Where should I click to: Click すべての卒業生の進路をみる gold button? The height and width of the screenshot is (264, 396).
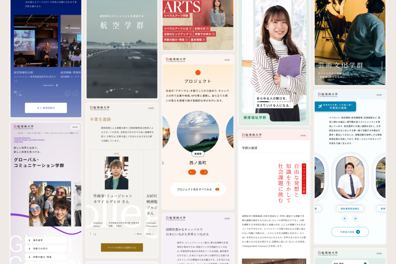click(x=122, y=248)
